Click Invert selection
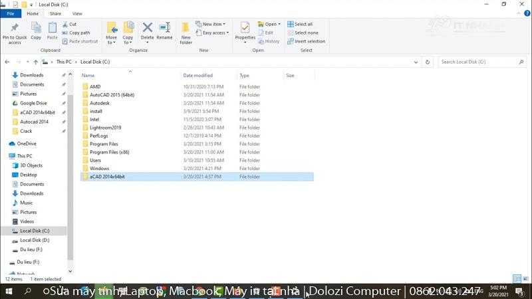The image size is (532, 299). tap(307, 41)
